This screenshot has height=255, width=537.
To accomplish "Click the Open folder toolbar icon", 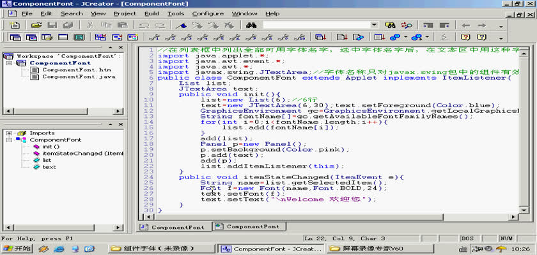I will coord(36,25).
